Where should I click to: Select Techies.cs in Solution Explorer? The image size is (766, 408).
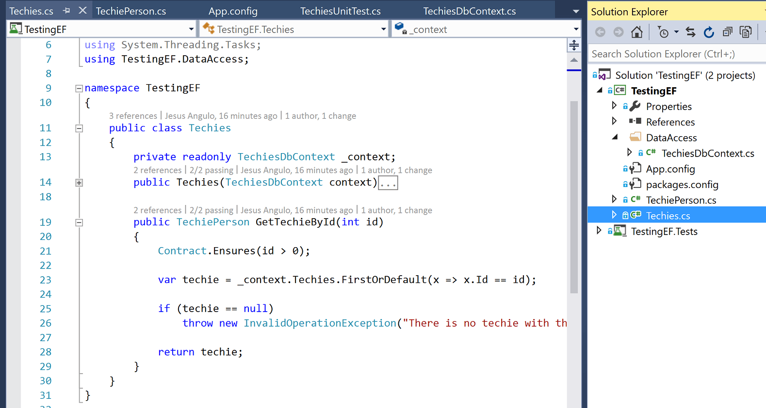tap(668, 216)
